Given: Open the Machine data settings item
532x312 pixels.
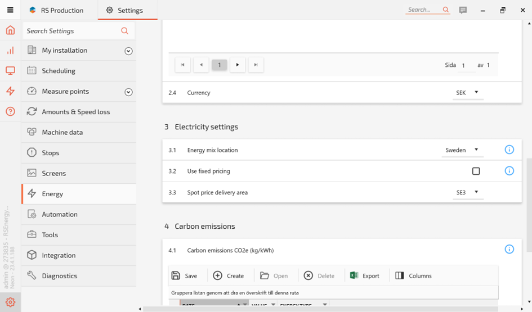Looking at the screenshot, I should [x=62, y=132].
